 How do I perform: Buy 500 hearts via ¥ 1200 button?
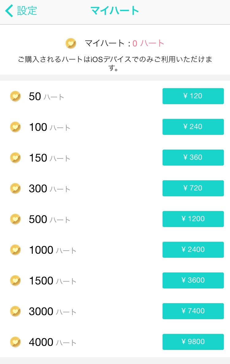(x=193, y=219)
